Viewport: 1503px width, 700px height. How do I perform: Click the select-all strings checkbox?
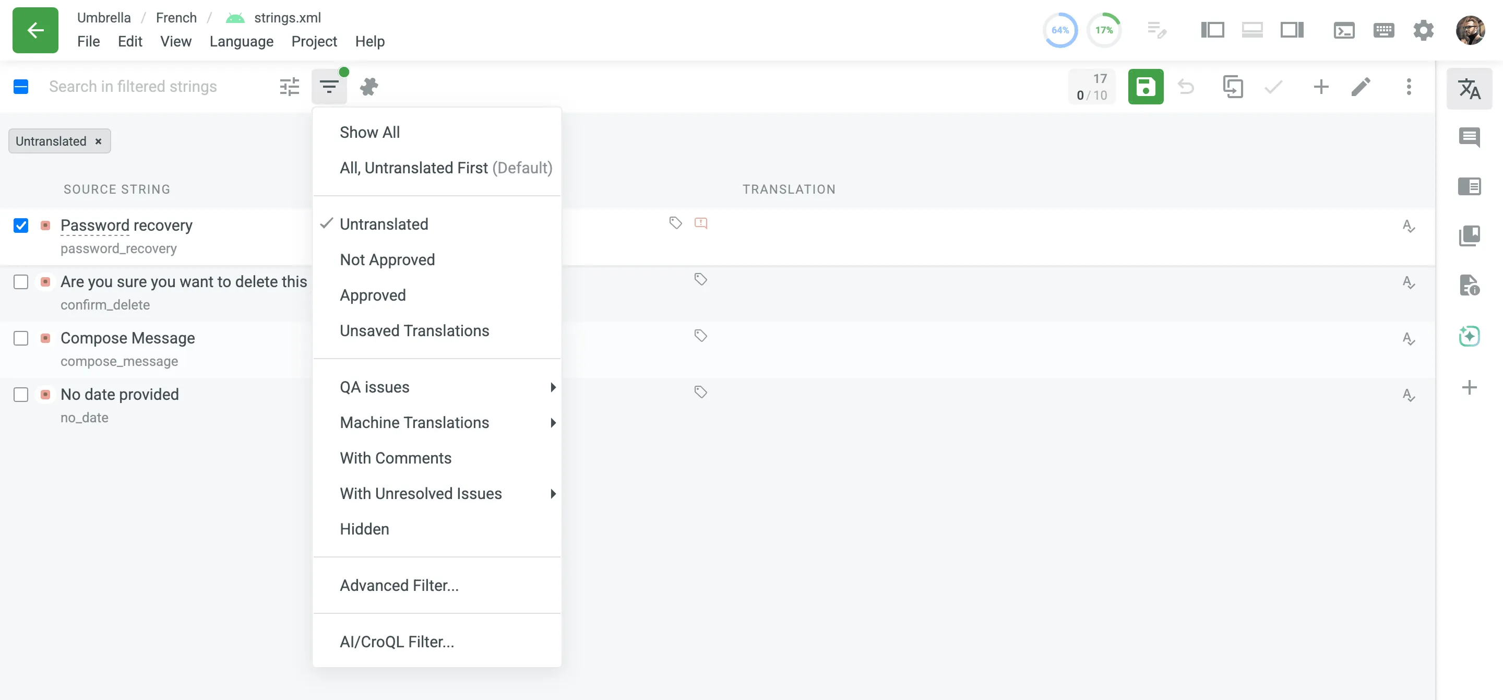pyautogui.click(x=21, y=87)
